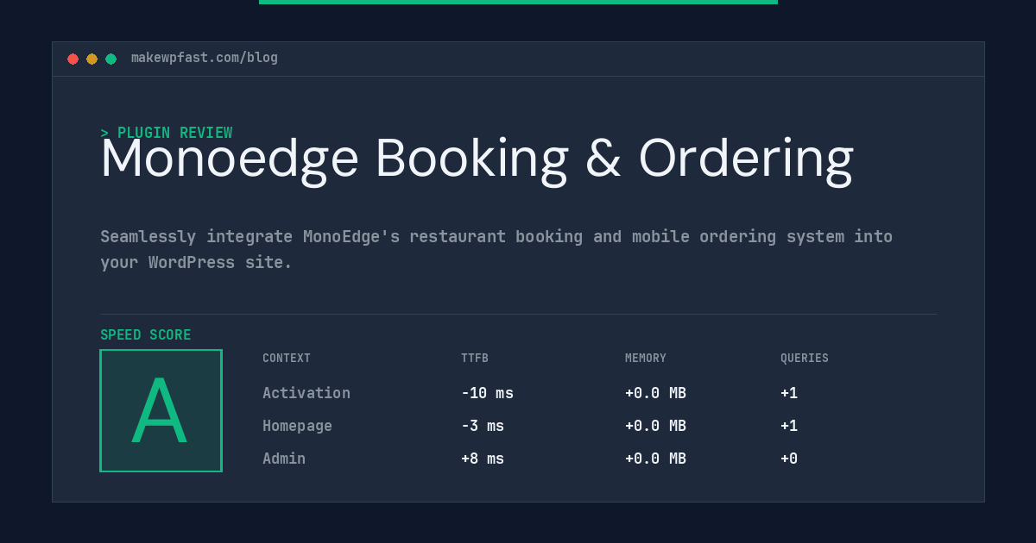Click the yellow window dot
The height and width of the screenshot is (543, 1036).
click(x=92, y=59)
